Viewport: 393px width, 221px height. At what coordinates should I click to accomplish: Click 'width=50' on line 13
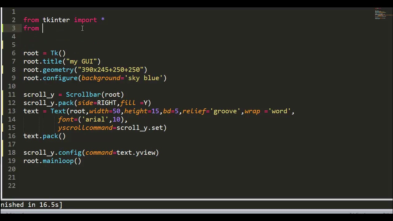pyautogui.click(x=105, y=111)
